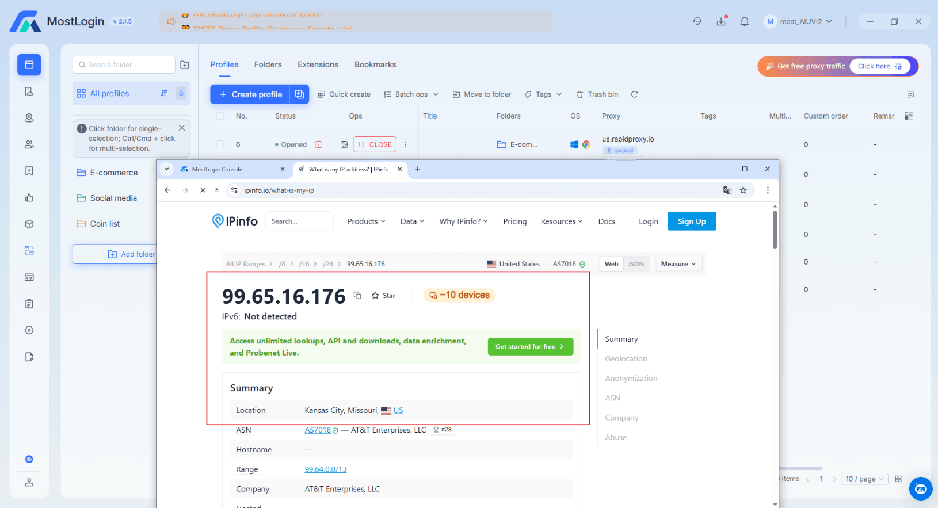
Task: Switch to the Extensions tab
Action: pyautogui.click(x=318, y=64)
